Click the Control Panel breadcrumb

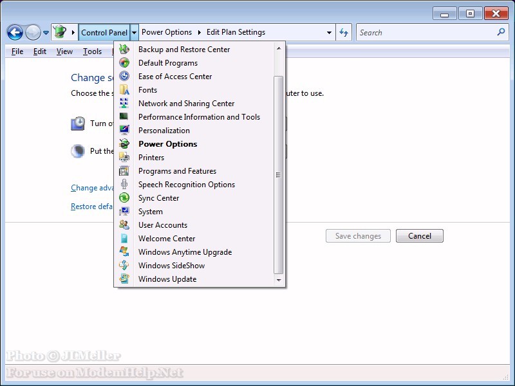(104, 33)
